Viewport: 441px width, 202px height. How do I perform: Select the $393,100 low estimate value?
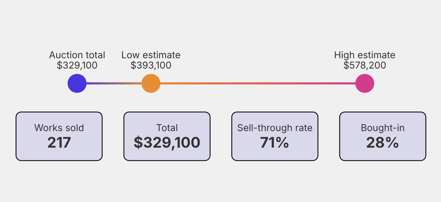tap(151, 65)
